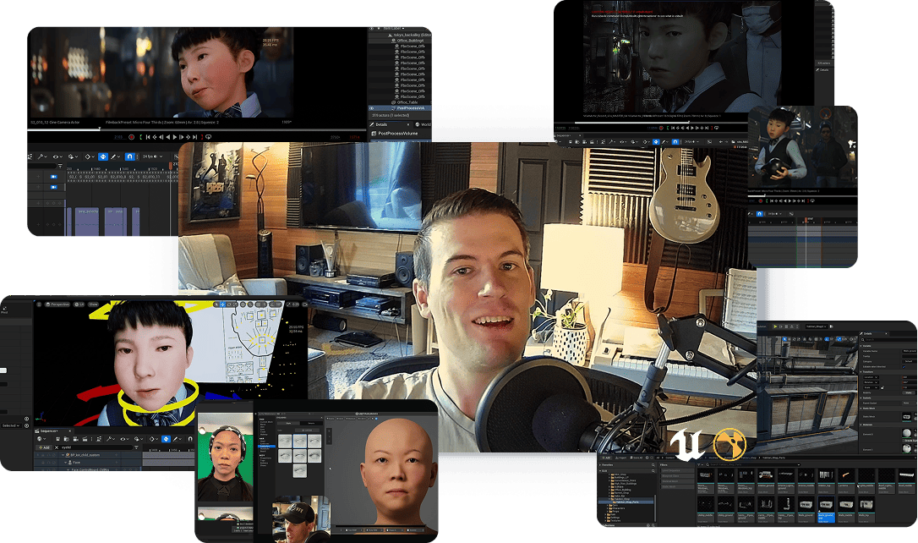Play in reverse in the PostProcessVolume Sequencer panel
The image size is (918, 543).
(x=168, y=137)
